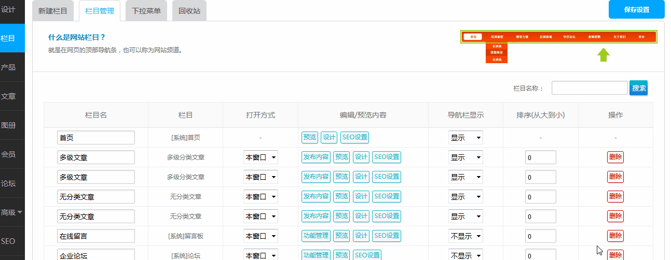Click the orange navigation bar preview image
Image resolution: width=671 pixels, height=260 pixels.
558,37
